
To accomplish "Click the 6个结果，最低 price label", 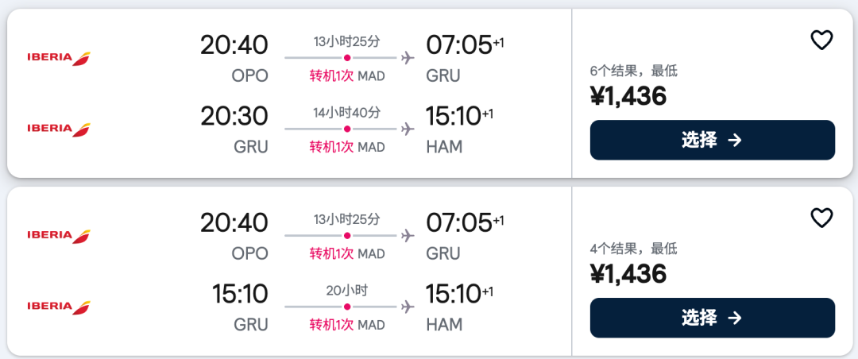I will pos(634,71).
